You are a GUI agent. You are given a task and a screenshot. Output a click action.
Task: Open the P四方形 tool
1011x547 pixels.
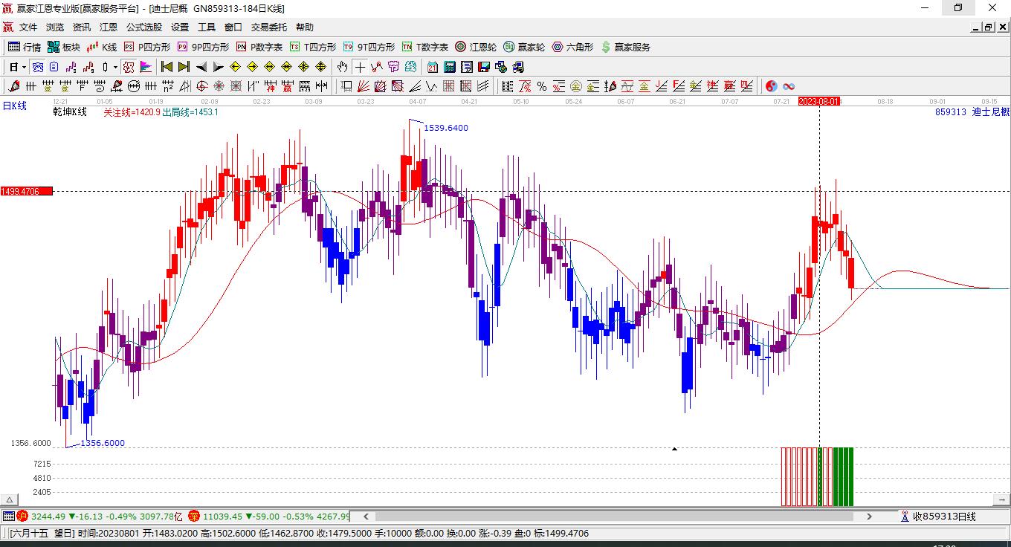[146, 47]
